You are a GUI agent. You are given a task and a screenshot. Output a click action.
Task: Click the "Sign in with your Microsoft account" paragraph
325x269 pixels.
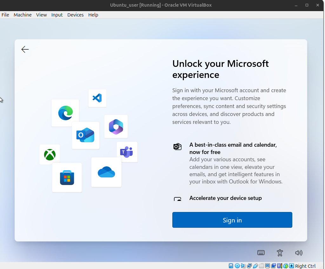(x=229, y=106)
